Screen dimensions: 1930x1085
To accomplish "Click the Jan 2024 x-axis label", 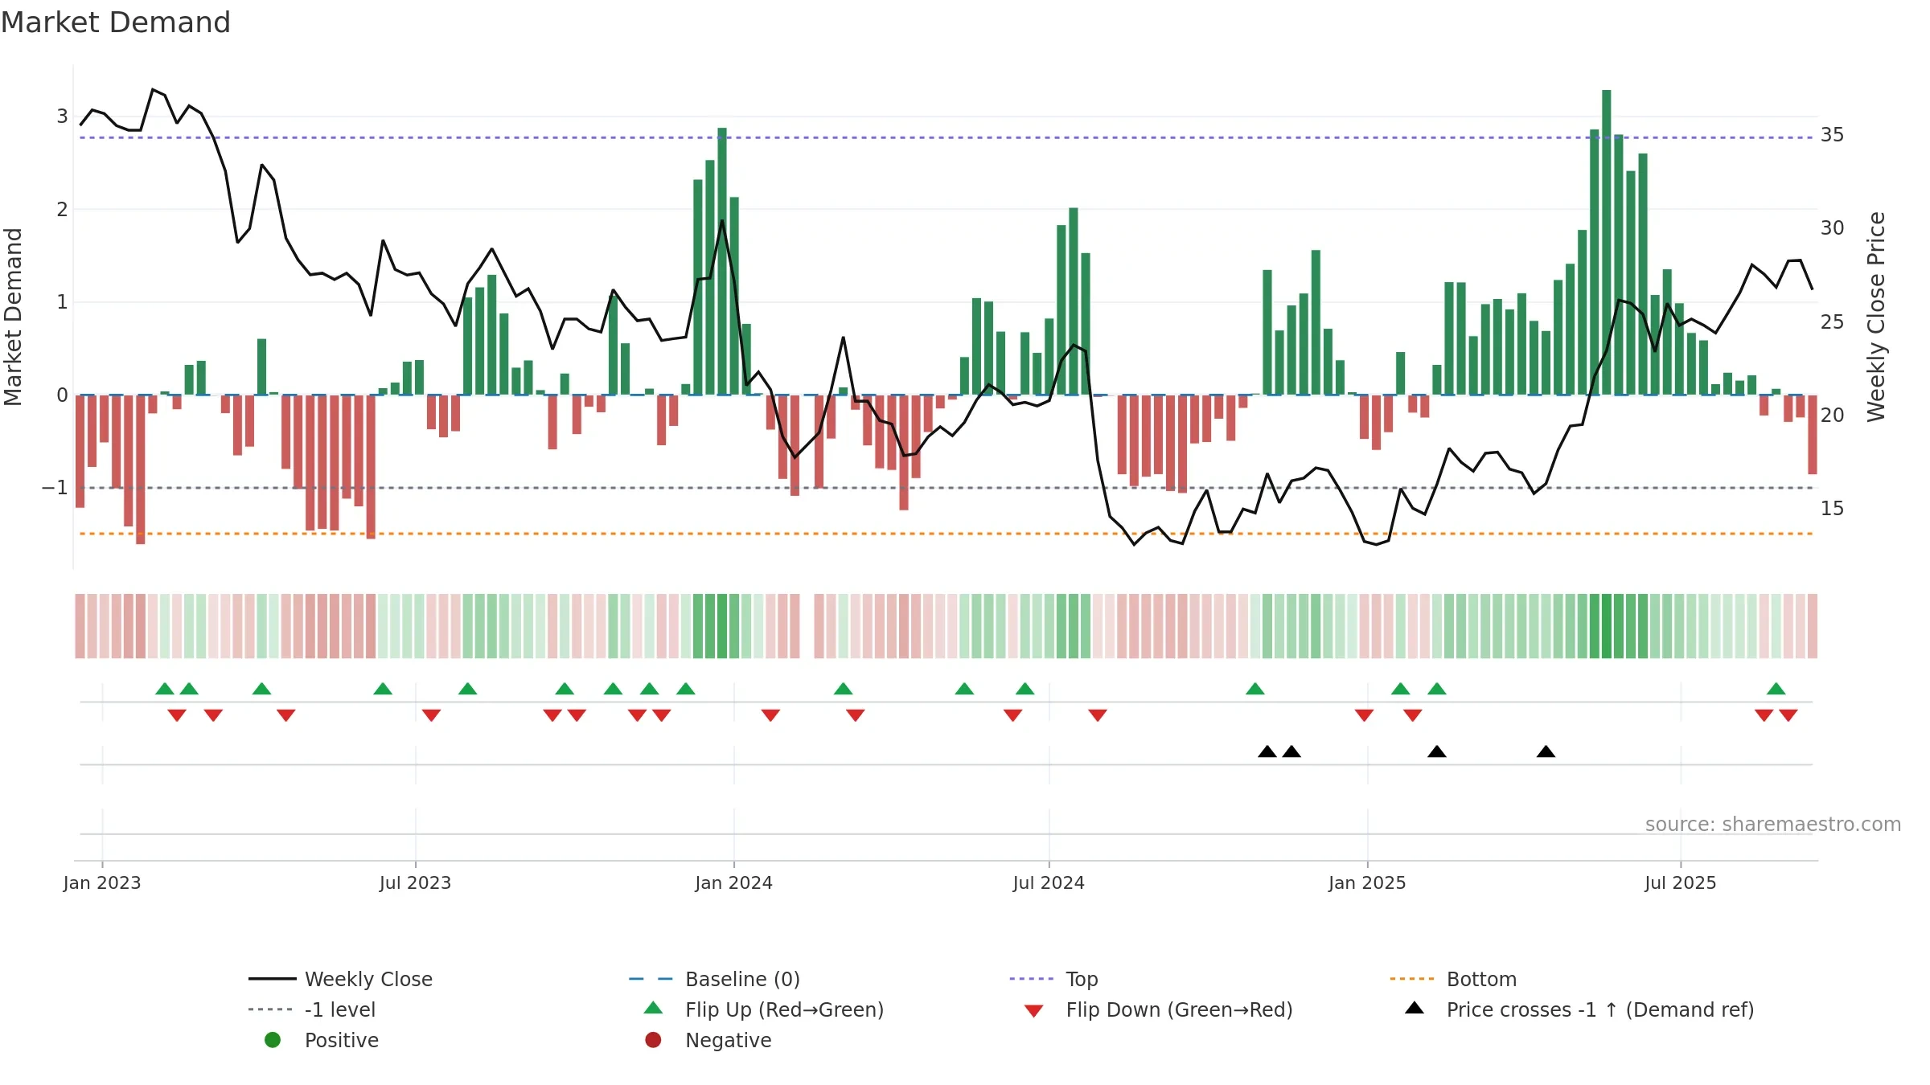I will (733, 882).
